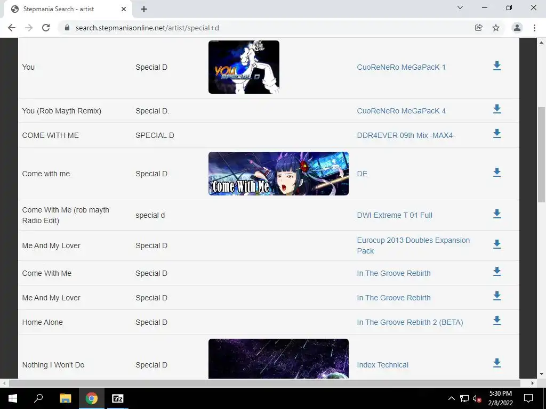Go forward in browser history
Viewport: 546px width, 409px height.
pyautogui.click(x=29, y=28)
